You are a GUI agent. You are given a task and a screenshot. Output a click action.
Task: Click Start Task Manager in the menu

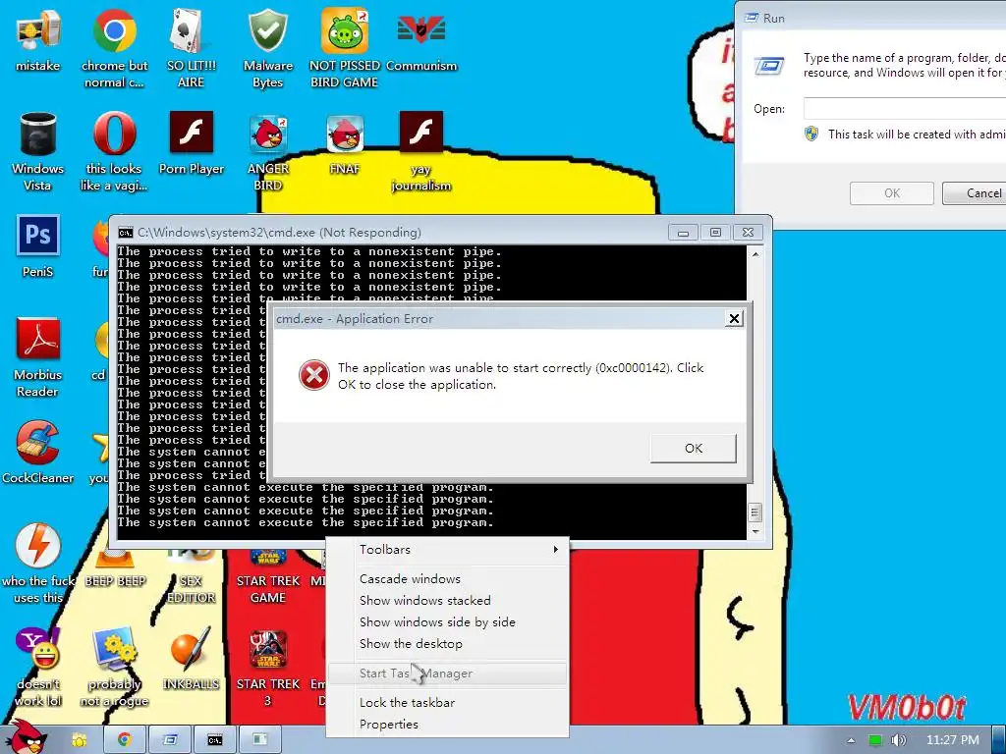(448, 673)
